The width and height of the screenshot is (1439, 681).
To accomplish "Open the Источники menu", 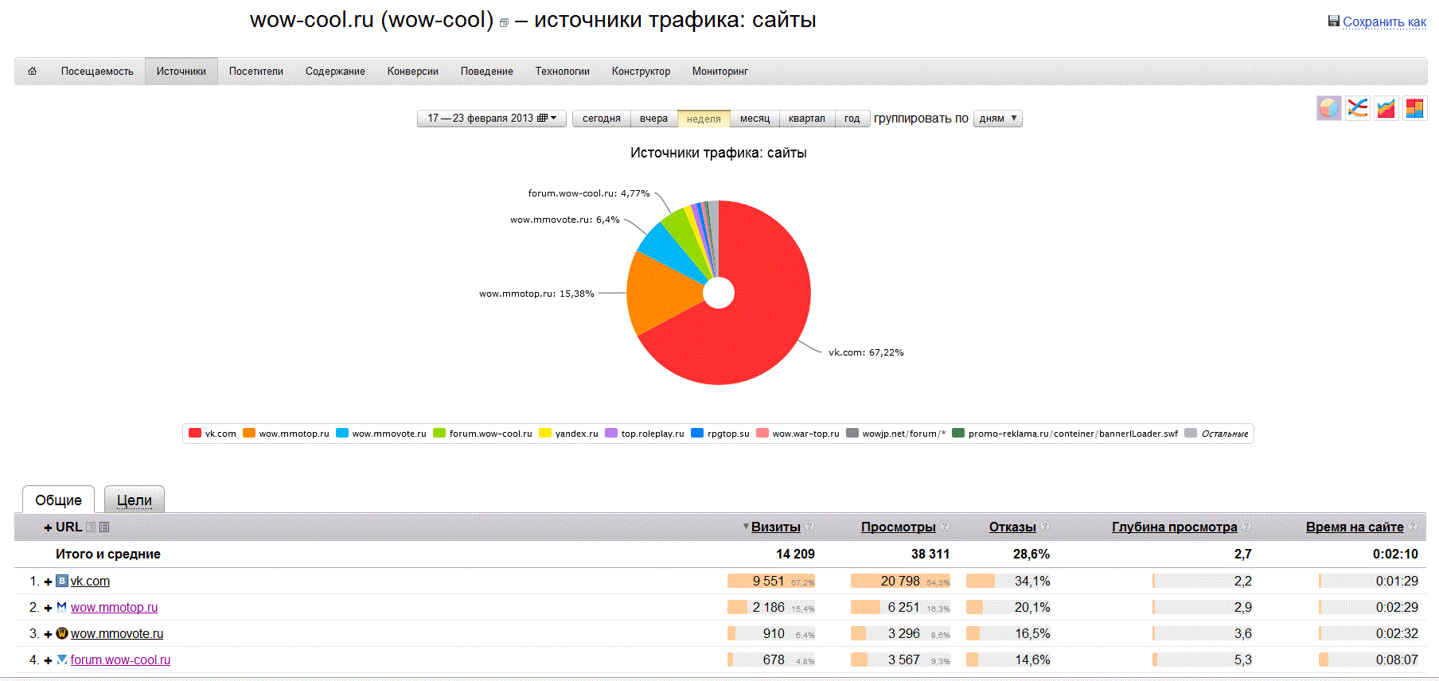I will 181,71.
